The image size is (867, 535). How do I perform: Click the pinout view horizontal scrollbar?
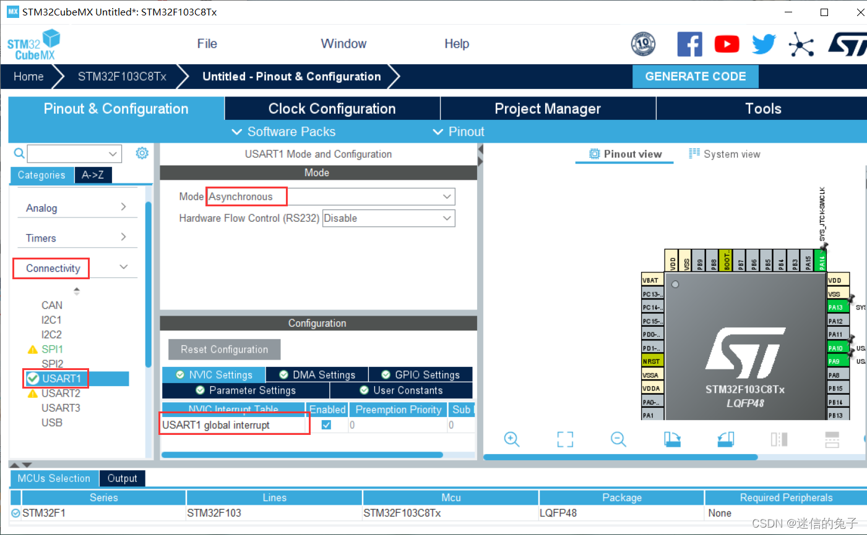coord(621,458)
